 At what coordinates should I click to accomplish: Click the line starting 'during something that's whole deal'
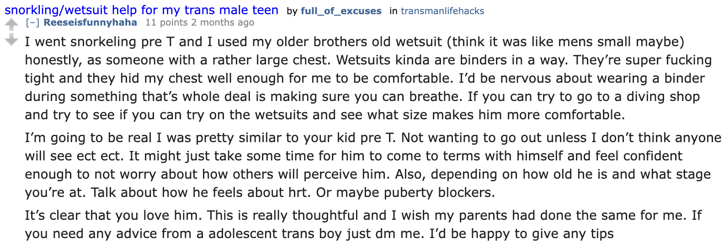362,96
